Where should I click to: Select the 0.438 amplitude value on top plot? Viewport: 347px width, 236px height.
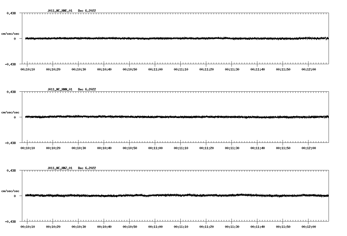pyautogui.click(x=11, y=13)
